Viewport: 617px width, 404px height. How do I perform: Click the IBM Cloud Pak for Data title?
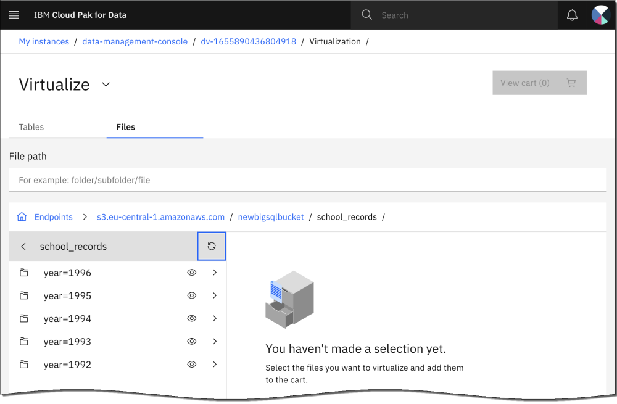point(80,15)
